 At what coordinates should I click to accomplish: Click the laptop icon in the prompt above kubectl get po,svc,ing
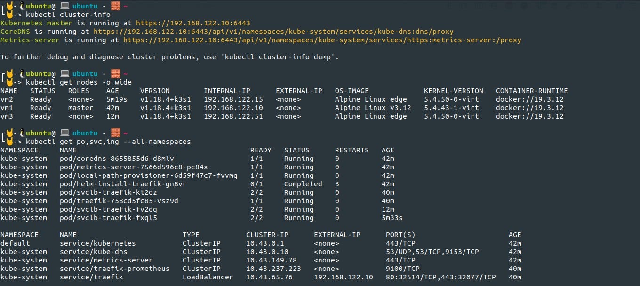[65, 133]
